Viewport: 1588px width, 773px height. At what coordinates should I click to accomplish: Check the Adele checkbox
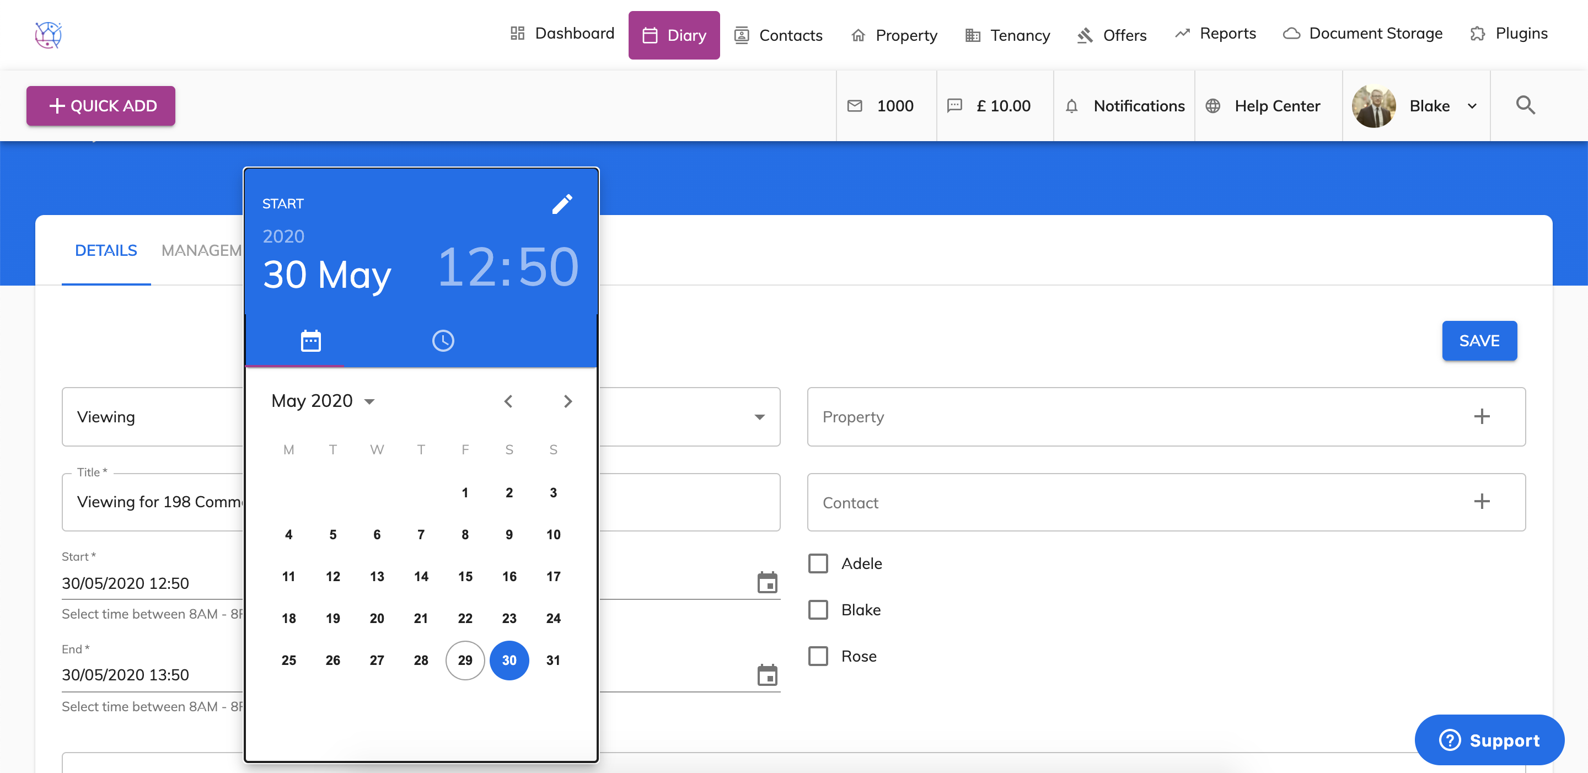818,563
